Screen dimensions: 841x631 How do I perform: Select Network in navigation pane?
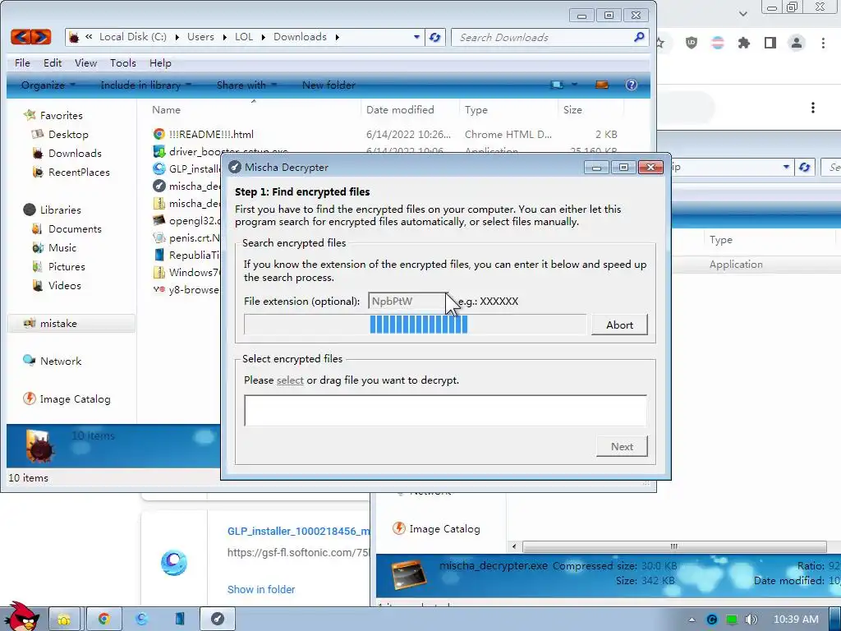click(61, 362)
